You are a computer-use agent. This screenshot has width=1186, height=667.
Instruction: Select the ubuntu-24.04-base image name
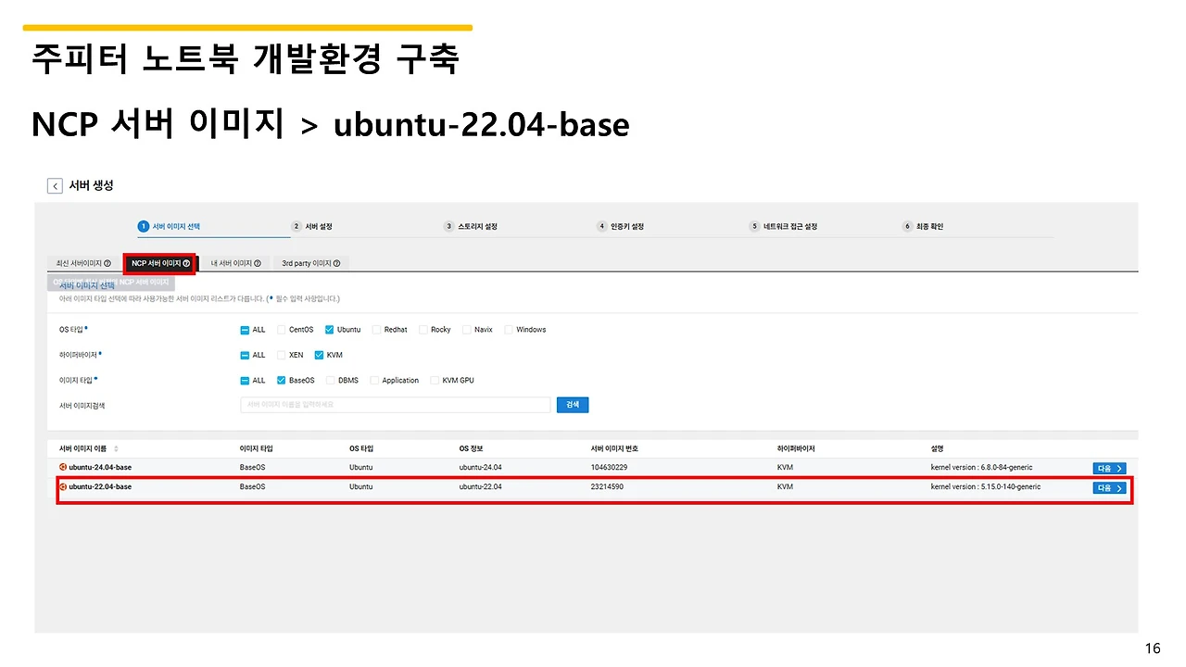point(100,467)
